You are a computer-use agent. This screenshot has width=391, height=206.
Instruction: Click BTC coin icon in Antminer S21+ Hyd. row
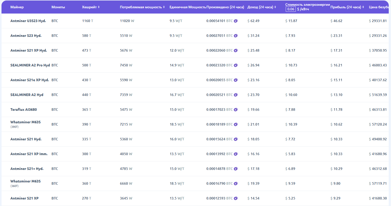tap(236, 169)
